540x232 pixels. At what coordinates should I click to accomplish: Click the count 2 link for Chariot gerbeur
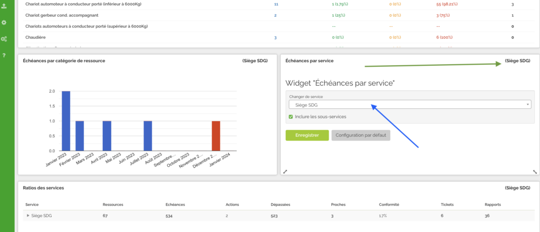(275, 15)
